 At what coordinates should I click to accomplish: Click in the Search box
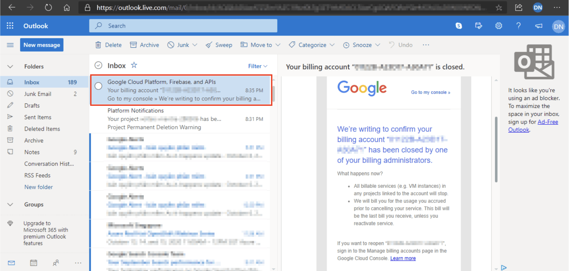tap(183, 26)
